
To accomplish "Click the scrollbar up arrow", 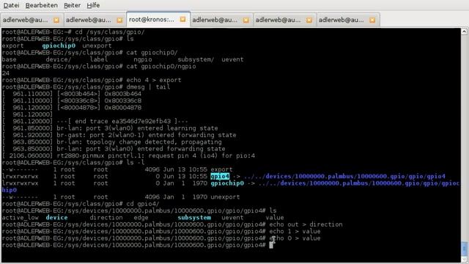I will coord(464,31).
